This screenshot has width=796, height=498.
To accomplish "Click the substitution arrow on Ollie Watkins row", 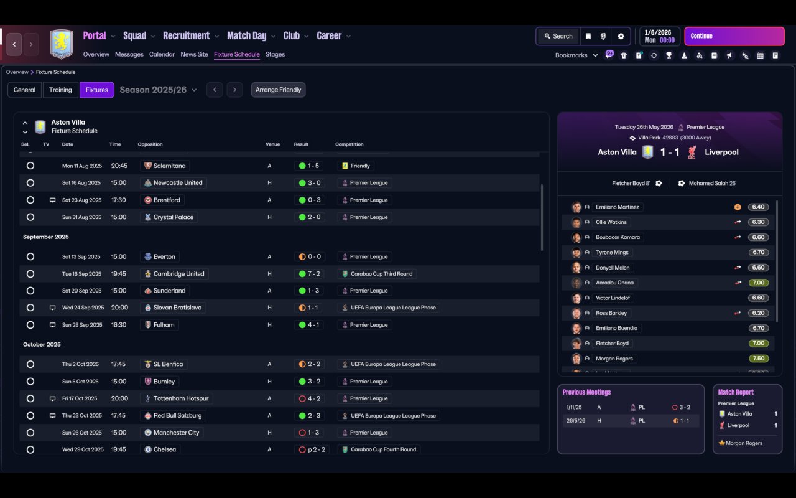I will [x=738, y=222].
